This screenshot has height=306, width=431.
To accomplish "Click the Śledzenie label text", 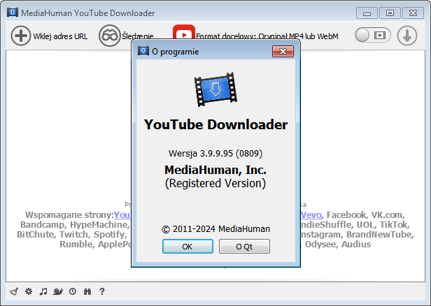I will (138, 36).
